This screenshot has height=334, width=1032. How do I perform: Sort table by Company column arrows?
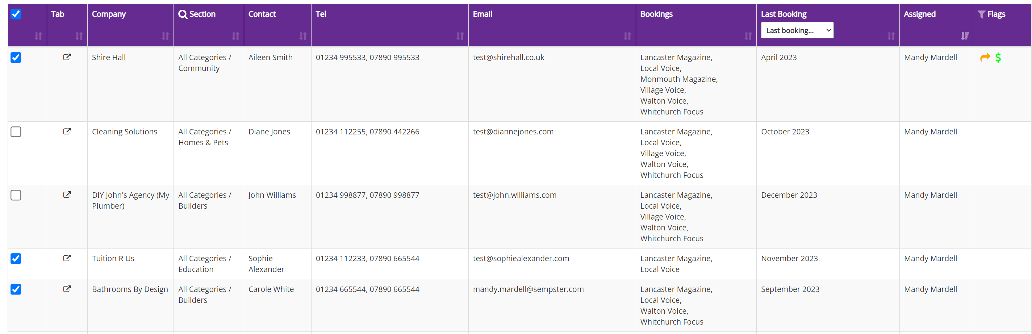click(x=165, y=36)
